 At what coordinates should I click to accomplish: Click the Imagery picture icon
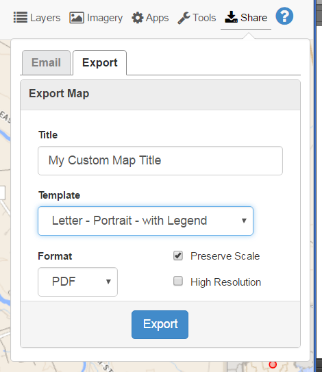[x=77, y=18]
